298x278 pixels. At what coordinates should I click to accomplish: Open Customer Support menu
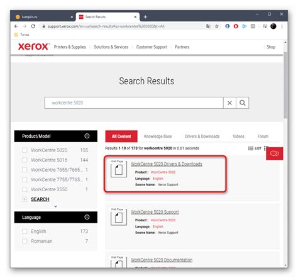click(x=152, y=47)
